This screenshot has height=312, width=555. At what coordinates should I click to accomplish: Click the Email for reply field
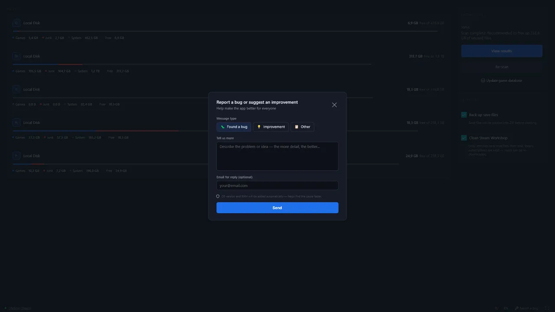tap(277, 185)
